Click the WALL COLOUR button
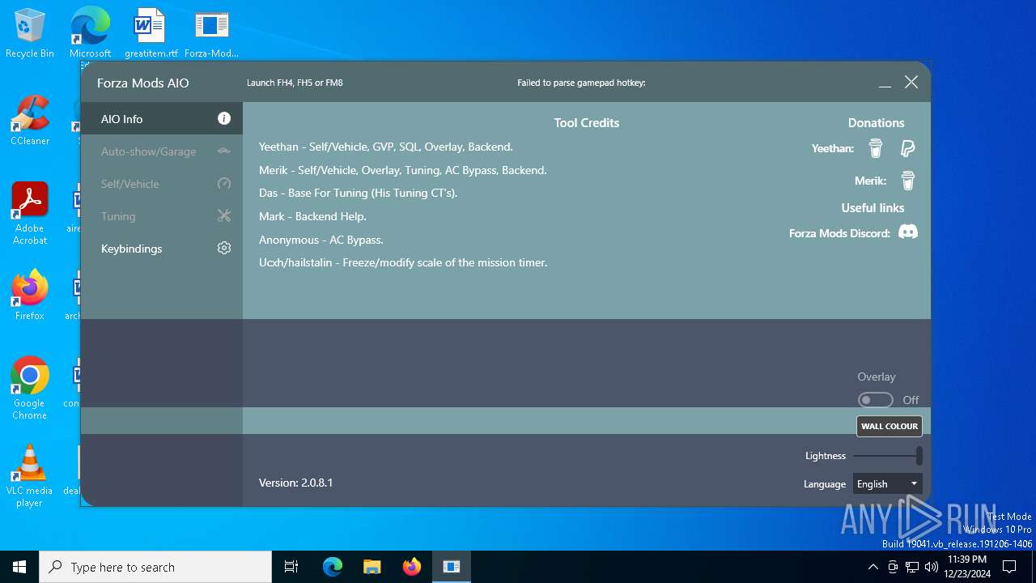The width and height of the screenshot is (1036, 583). (x=890, y=426)
